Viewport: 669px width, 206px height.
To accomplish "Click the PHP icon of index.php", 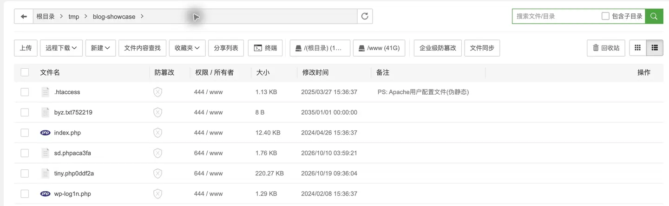I will pyautogui.click(x=45, y=133).
